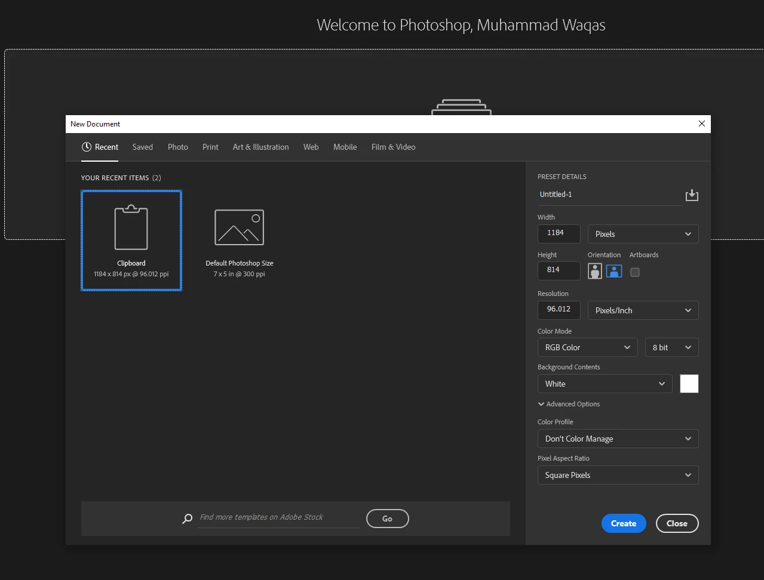764x580 pixels.
Task: Enable the Artboards checkbox
Action: tap(635, 272)
